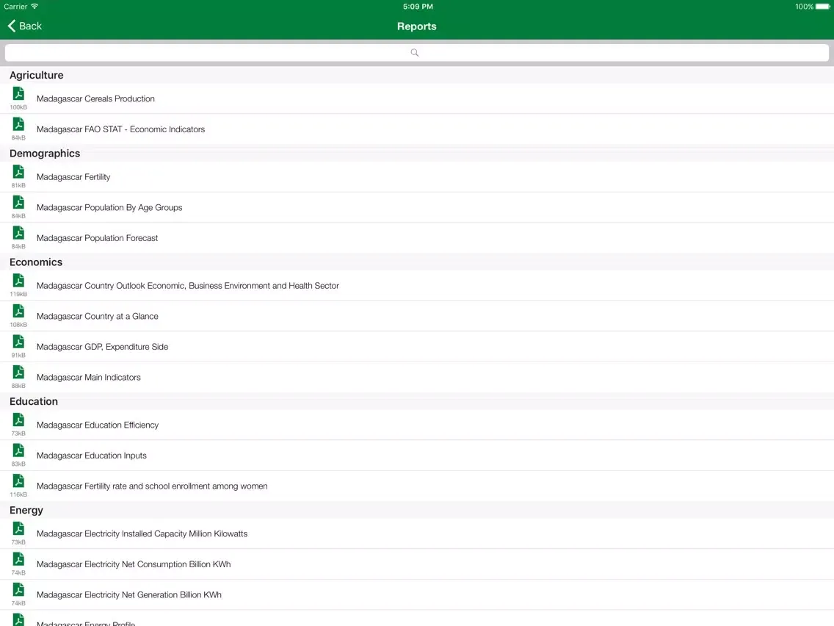Tap PDF icon for GDP, Expenditure Side
The height and width of the screenshot is (626, 834).
[x=18, y=341]
